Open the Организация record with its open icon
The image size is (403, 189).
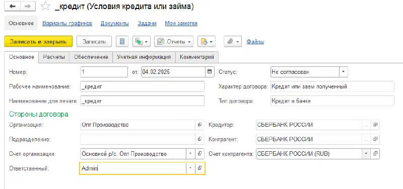(199, 125)
